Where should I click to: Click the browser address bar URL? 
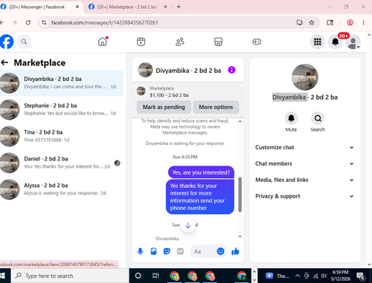105,22
